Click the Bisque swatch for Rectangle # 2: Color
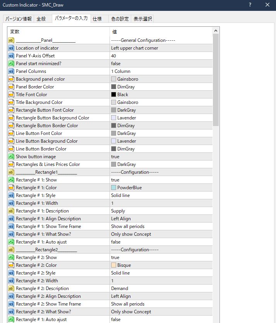 click(113, 265)
